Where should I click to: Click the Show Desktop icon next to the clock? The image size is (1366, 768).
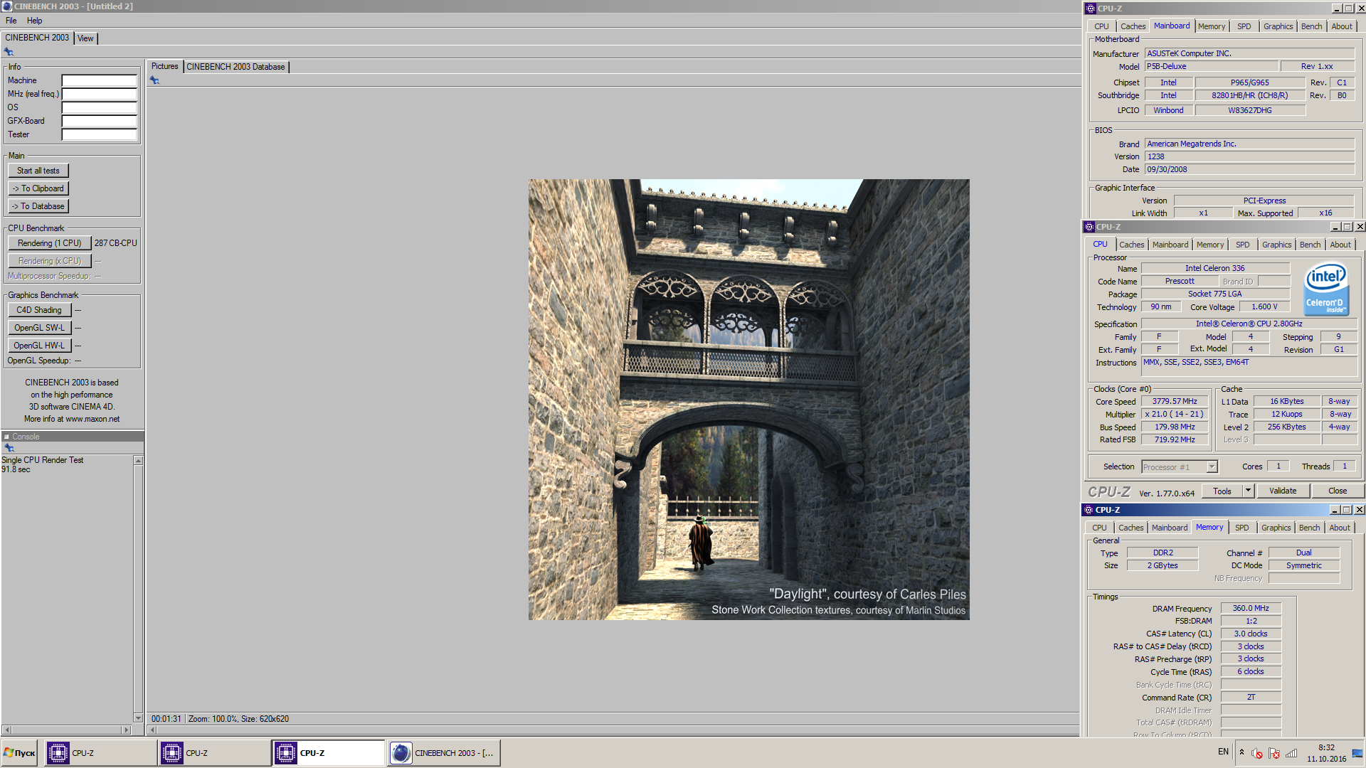click(1357, 753)
